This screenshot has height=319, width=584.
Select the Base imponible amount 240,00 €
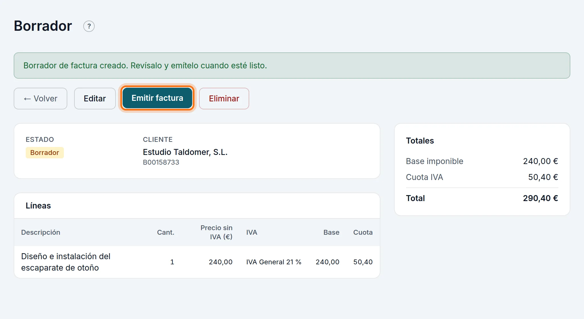541,161
